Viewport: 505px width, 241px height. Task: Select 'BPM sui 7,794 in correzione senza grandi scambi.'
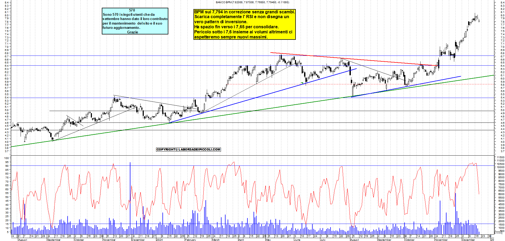tap(244, 12)
